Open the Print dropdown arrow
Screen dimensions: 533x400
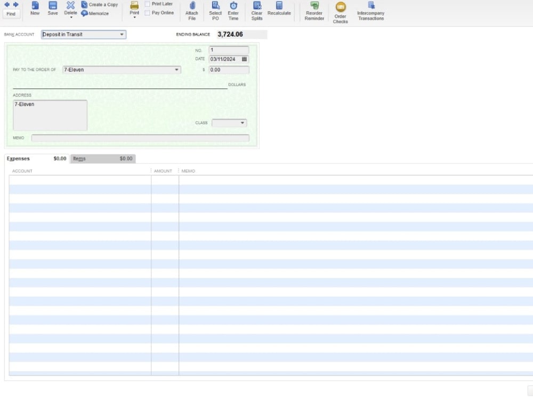pyautogui.click(x=135, y=18)
